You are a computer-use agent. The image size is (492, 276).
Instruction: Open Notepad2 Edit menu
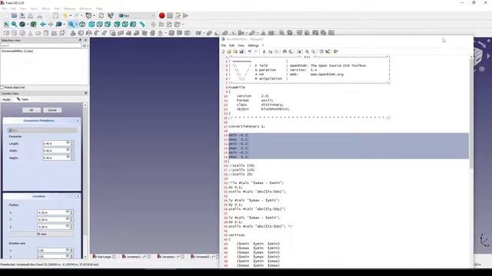point(231,45)
